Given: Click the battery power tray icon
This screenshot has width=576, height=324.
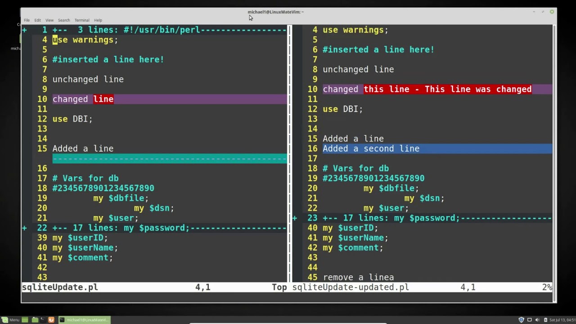Looking at the screenshot, I should (545, 320).
